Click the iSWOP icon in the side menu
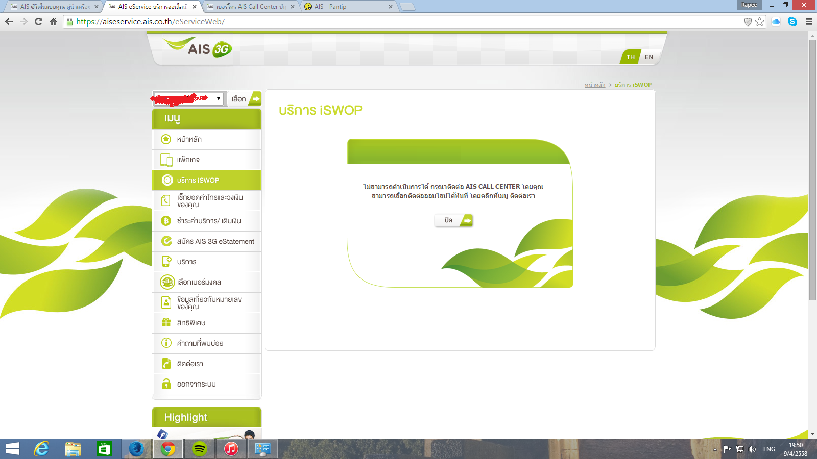The width and height of the screenshot is (817, 459). click(167, 180)
